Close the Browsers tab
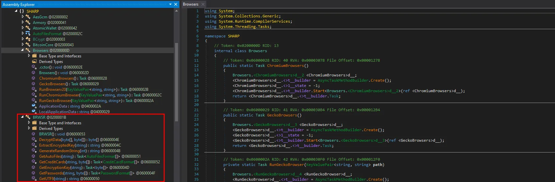555x182 pixels. tap(203, 4)
